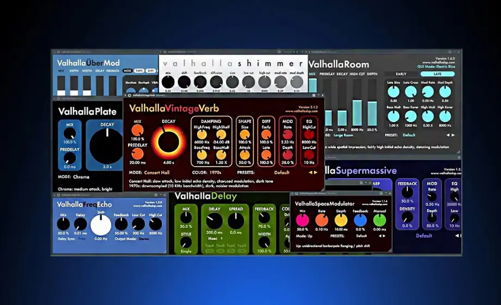Visit www.valhalladsp.com link in ValhallaSpaceModulator
The height and width of the screenshot is (305, 501).
click(x=375, y=204)
